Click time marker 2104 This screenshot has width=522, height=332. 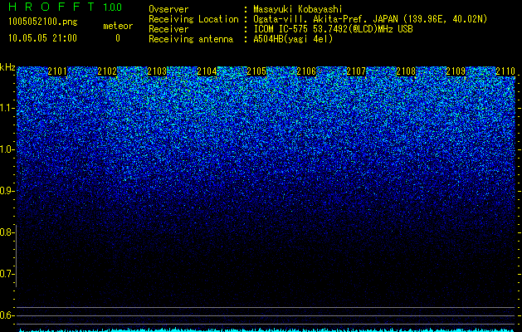[207, 71]
